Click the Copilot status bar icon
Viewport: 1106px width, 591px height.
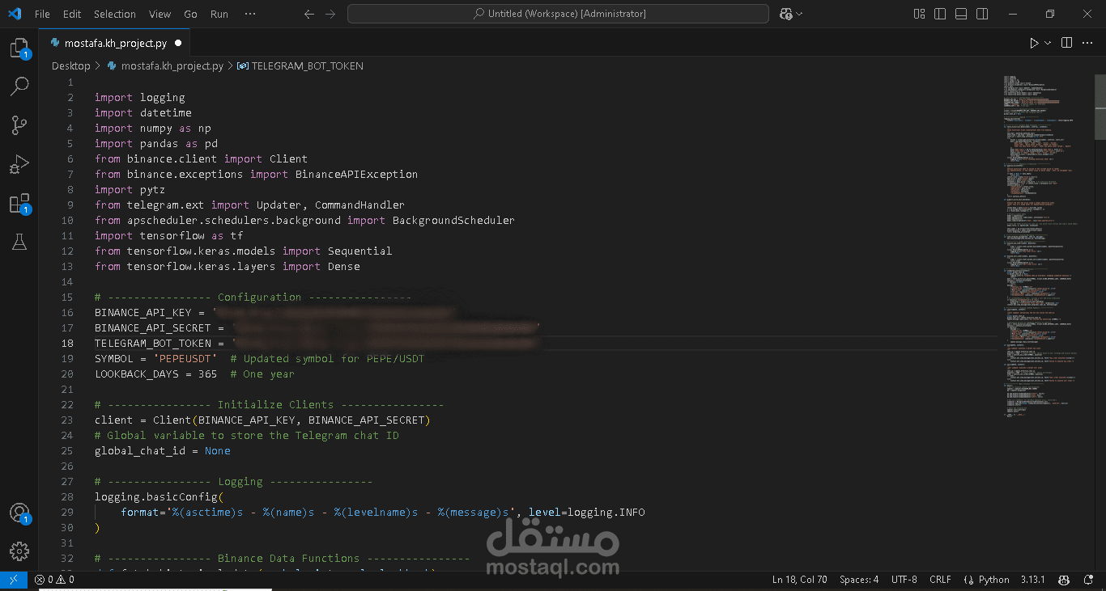1066,580
